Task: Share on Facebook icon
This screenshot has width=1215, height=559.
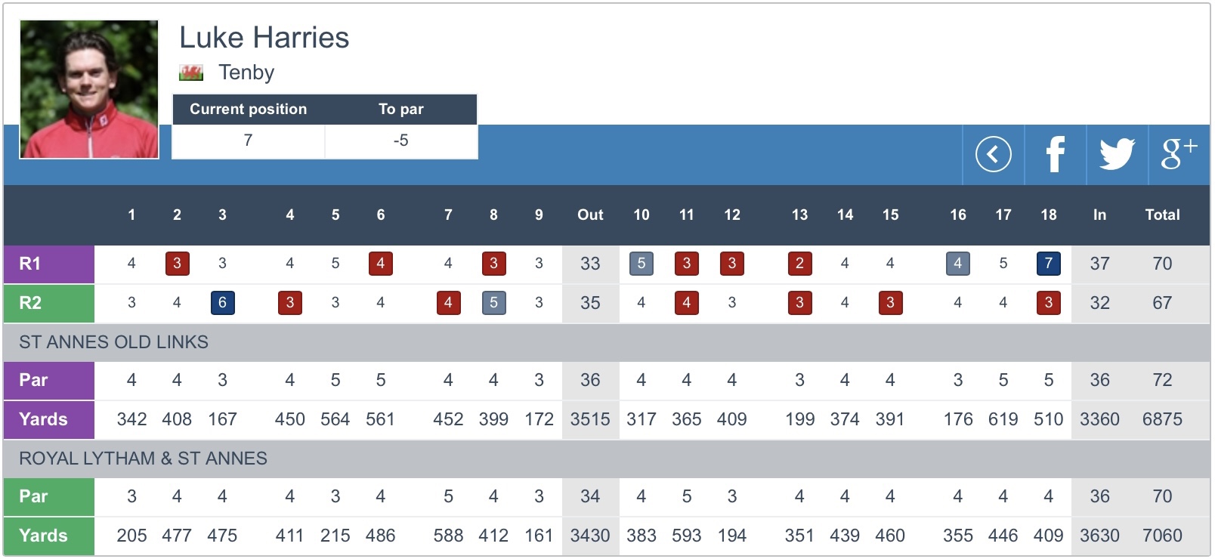Action: [x=1055, y=155]
